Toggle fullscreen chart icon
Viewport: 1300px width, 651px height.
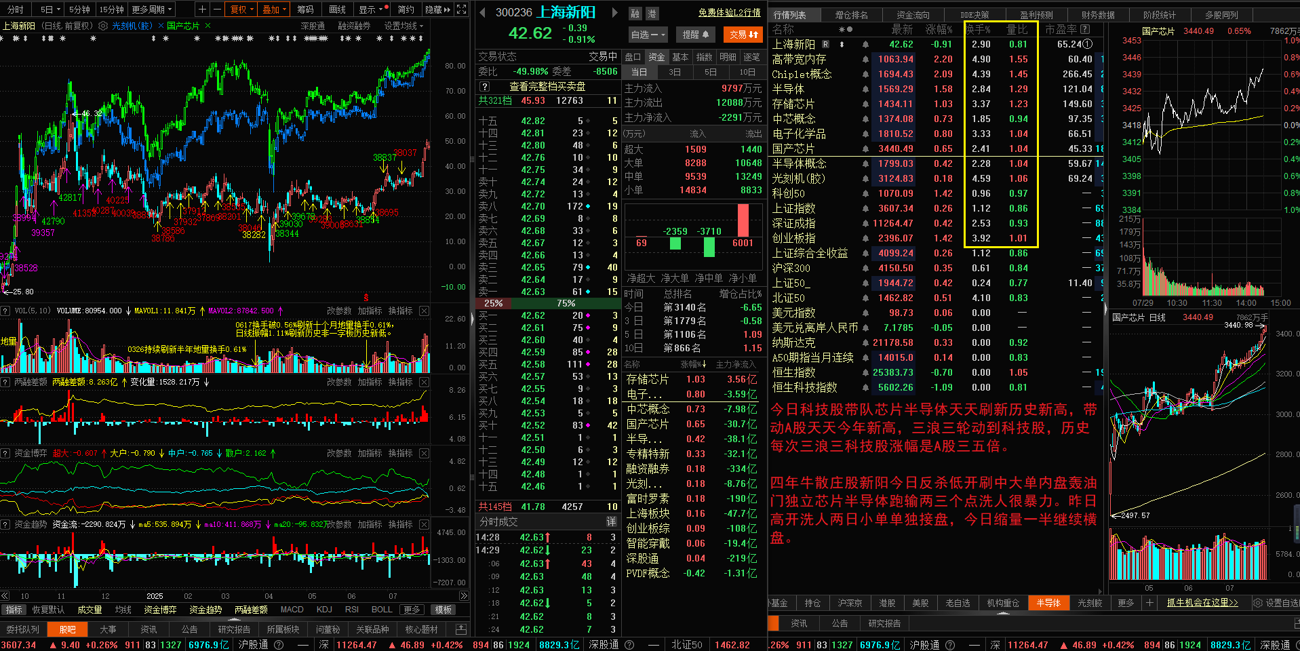(461, 9)
